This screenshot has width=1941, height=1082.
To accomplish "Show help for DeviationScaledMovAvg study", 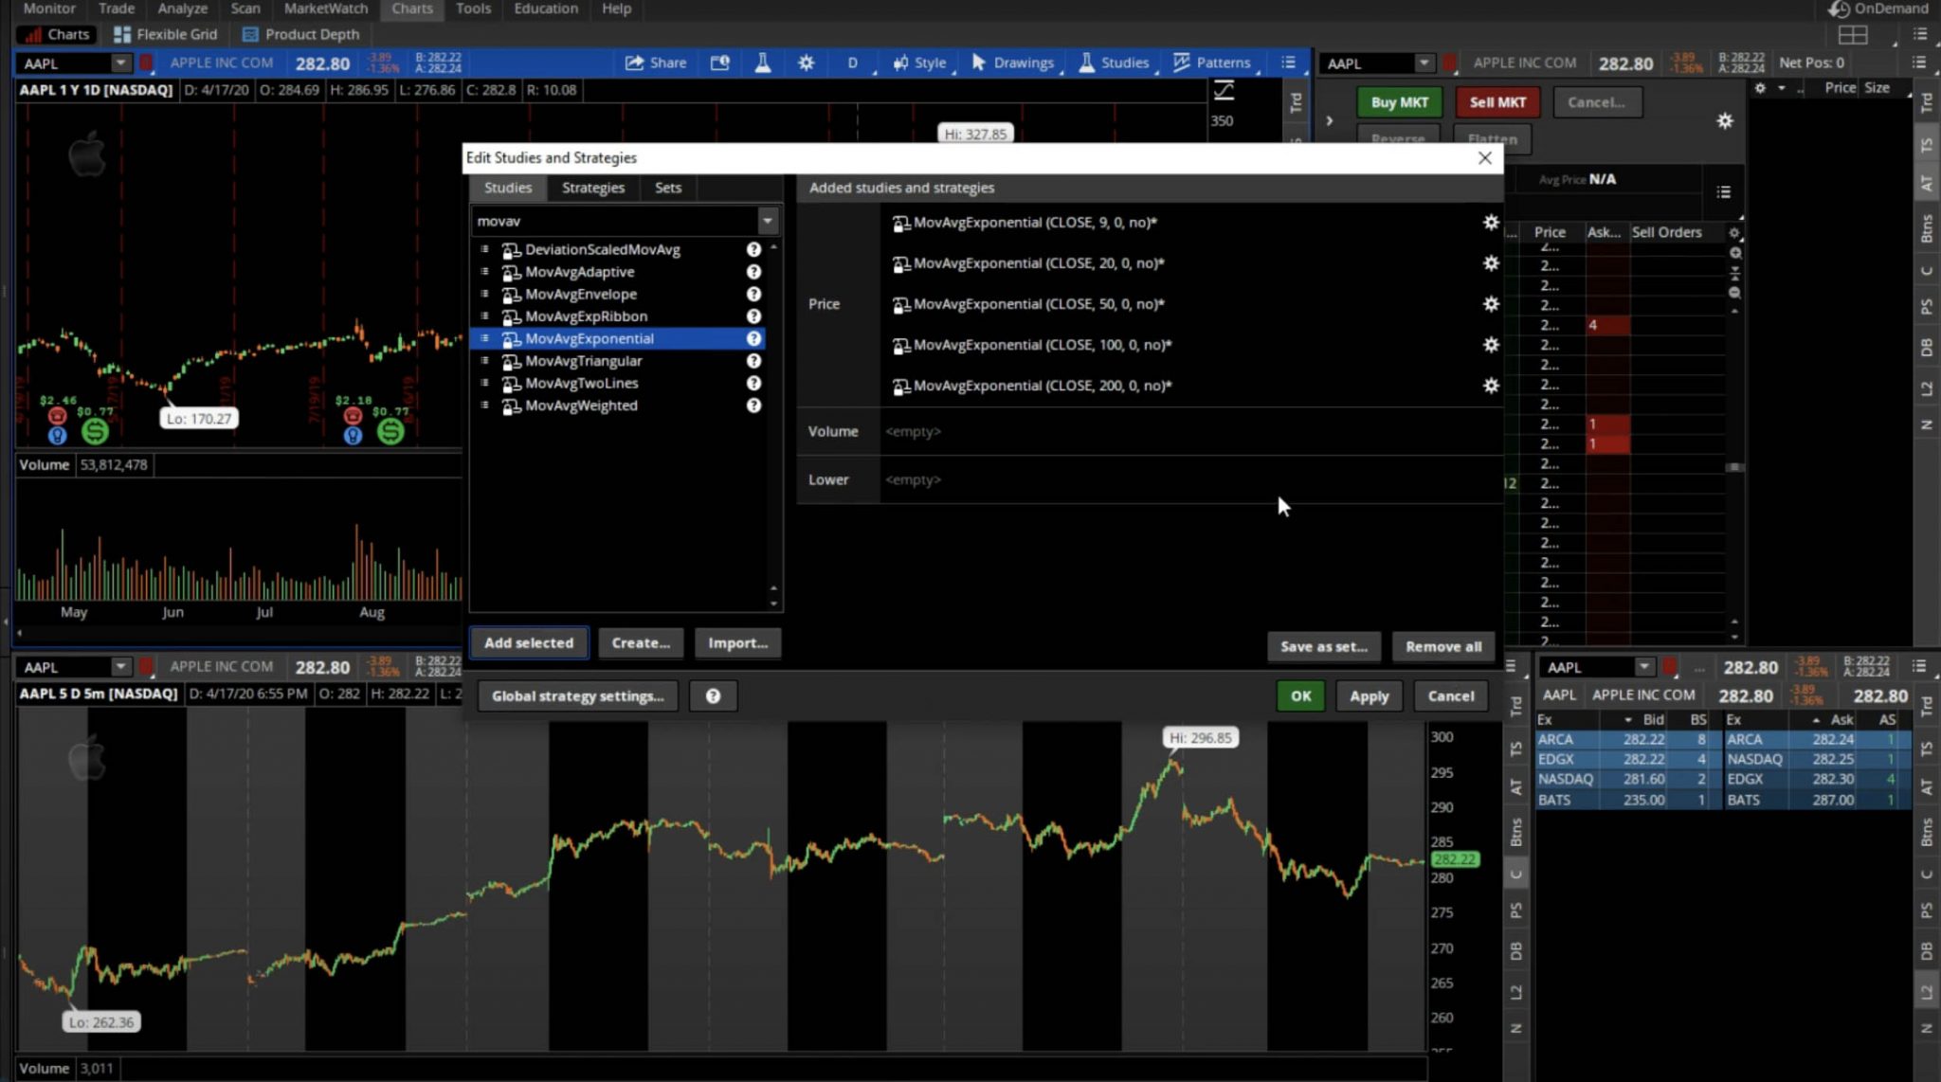I will (753, 249).
